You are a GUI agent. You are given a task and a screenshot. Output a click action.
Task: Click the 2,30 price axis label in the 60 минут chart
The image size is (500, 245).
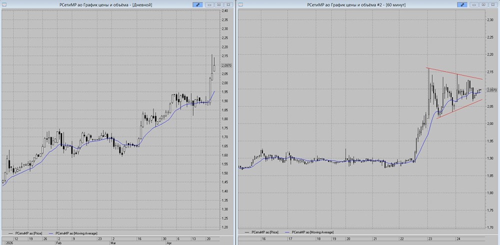491,20
